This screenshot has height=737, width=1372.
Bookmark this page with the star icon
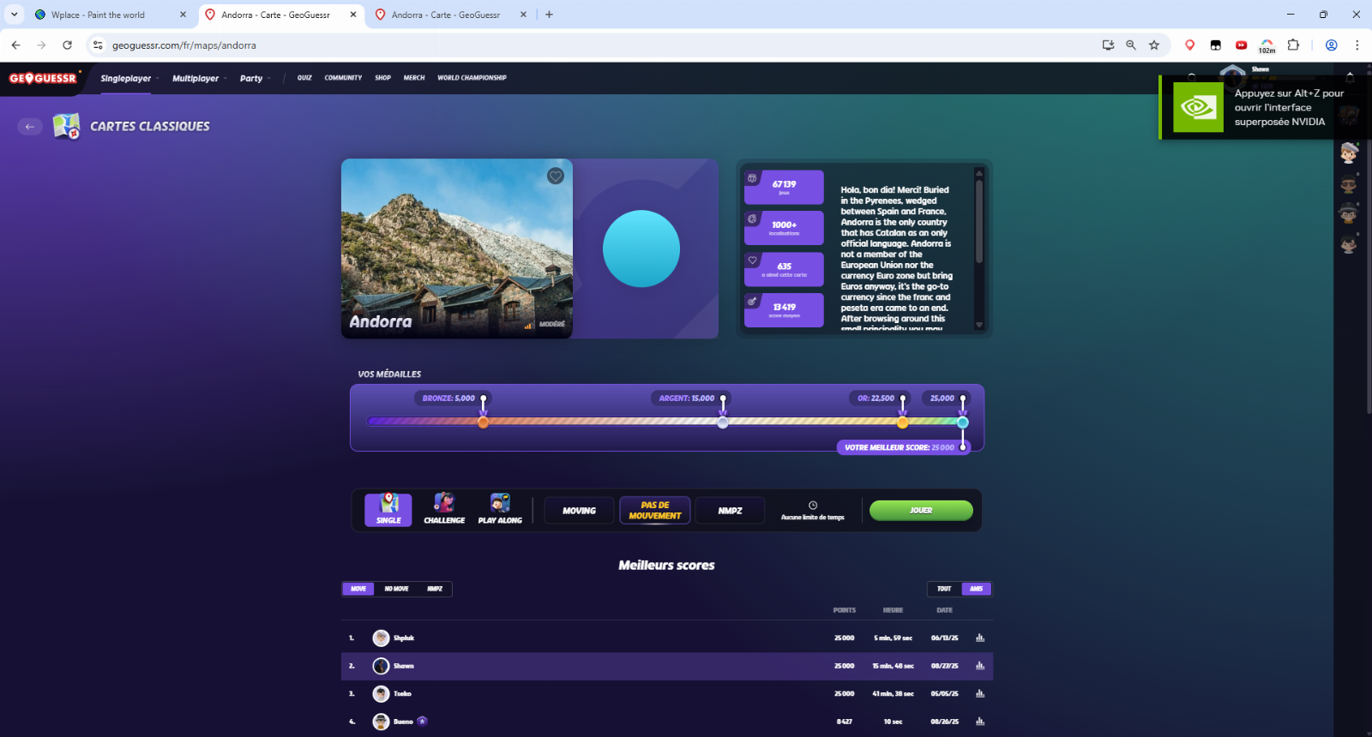[x=1154, y=45]
